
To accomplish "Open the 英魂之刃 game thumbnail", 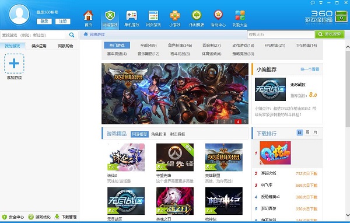I will (175, 201).
